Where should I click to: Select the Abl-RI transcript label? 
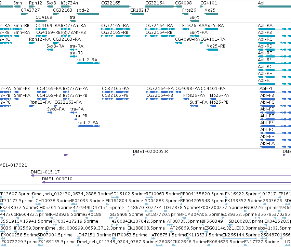coord(264,80)
